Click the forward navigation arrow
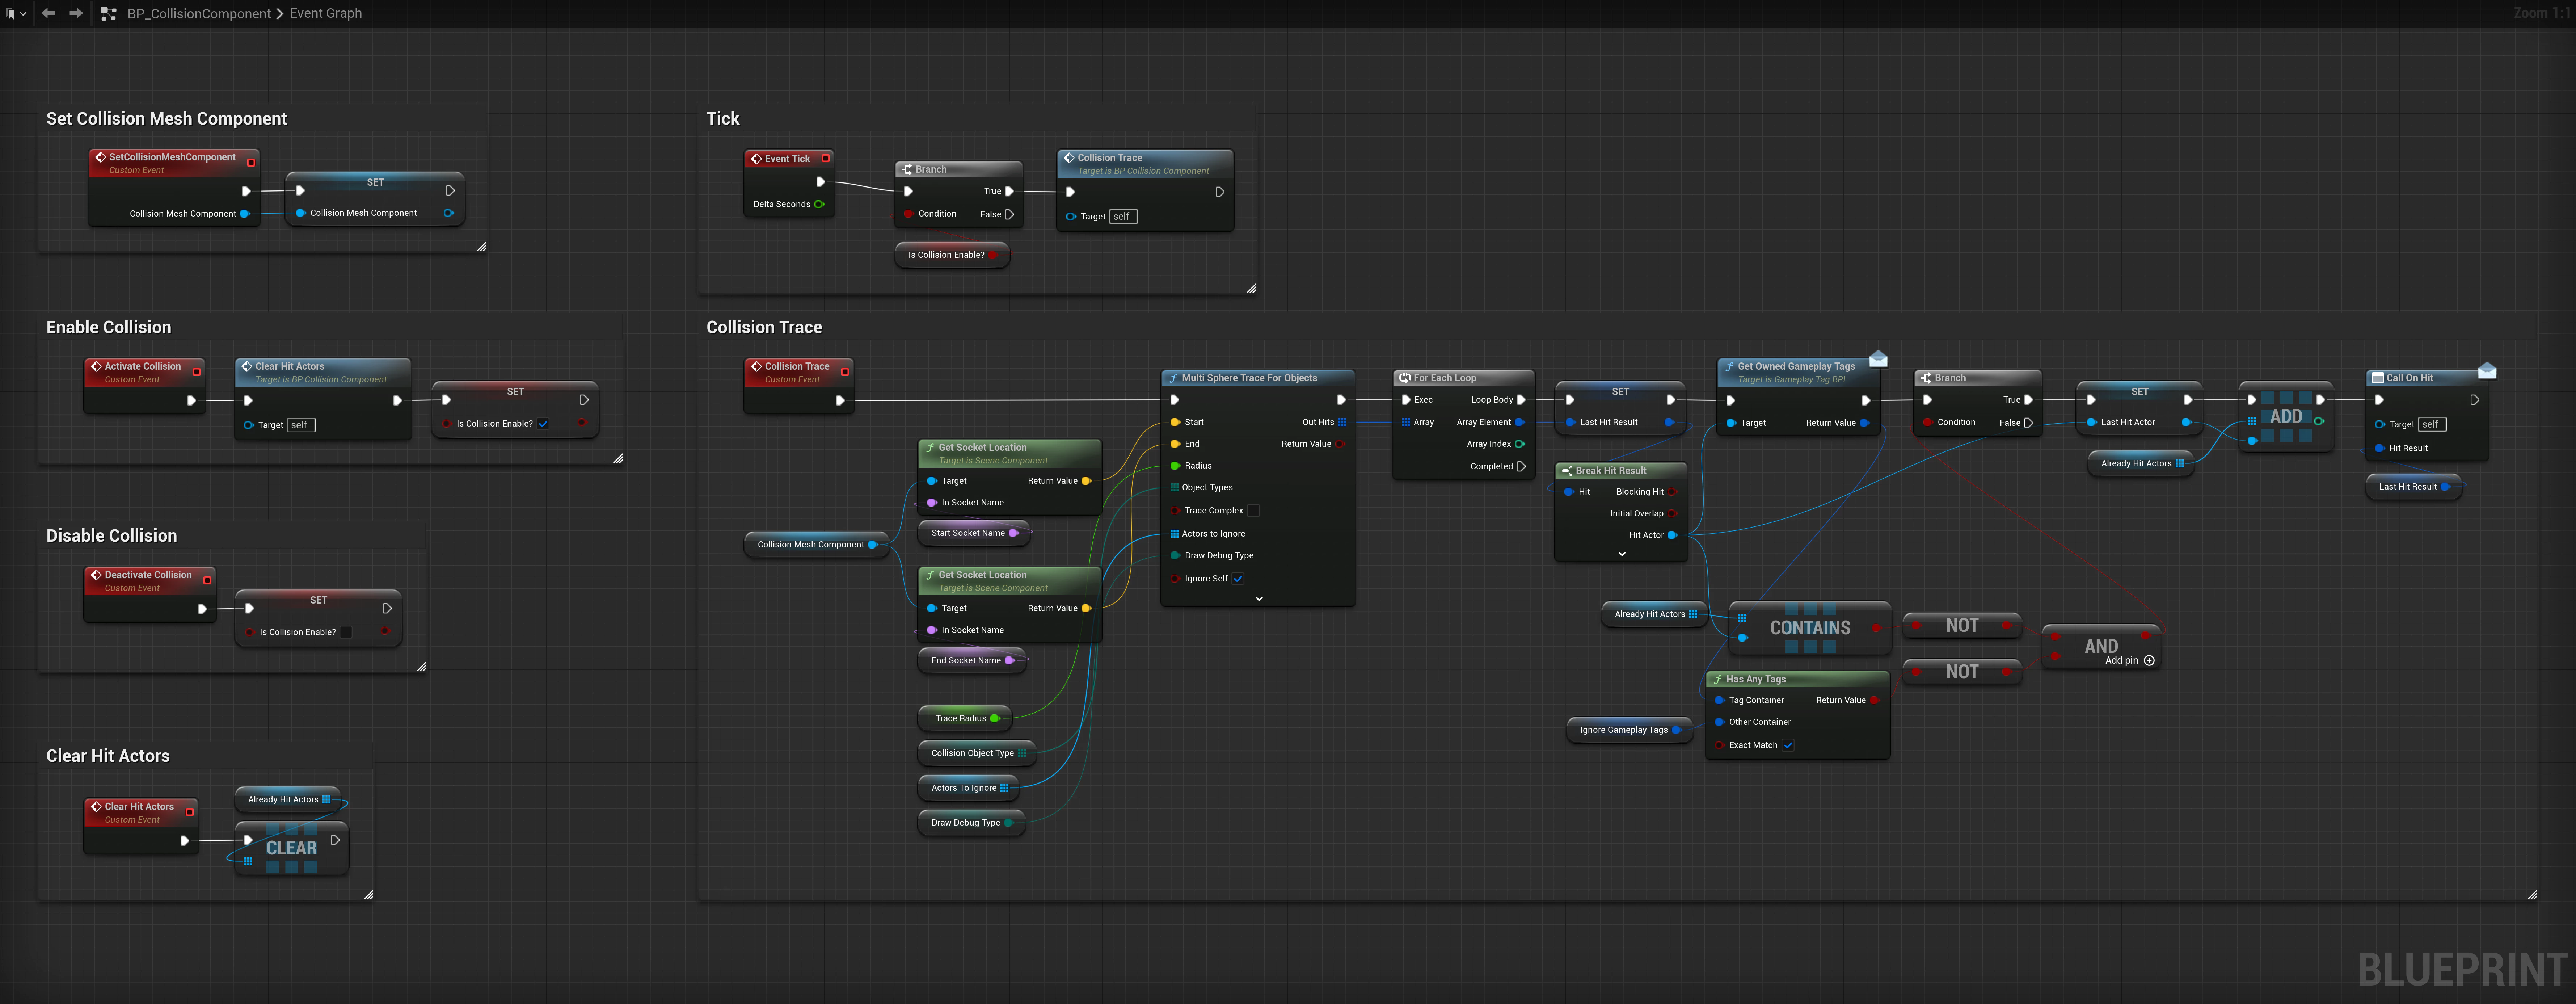The height and width of the screenshot is (1004, 2576). pos(76,13)
